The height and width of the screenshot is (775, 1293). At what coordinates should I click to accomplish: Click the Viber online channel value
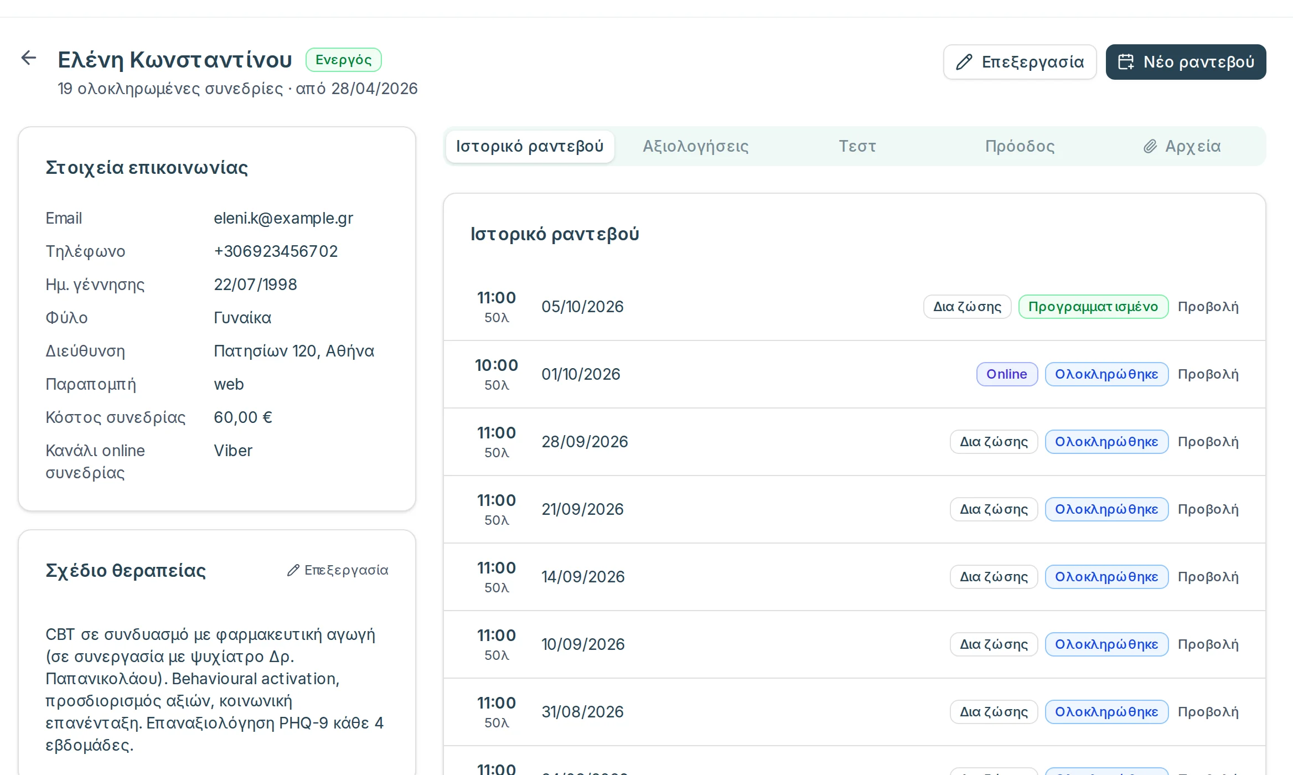(x=233, y=451)
